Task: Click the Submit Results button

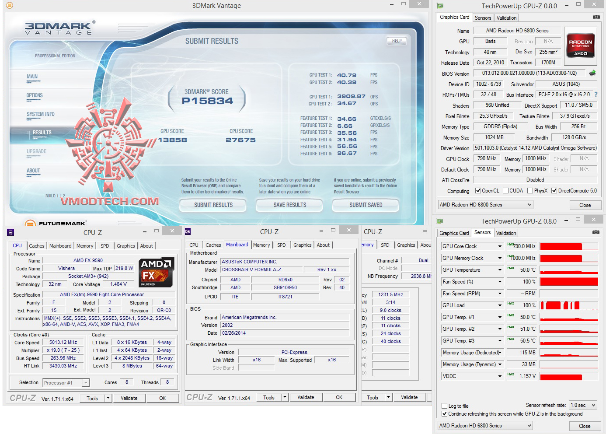Action: click(x=213, y=205)
